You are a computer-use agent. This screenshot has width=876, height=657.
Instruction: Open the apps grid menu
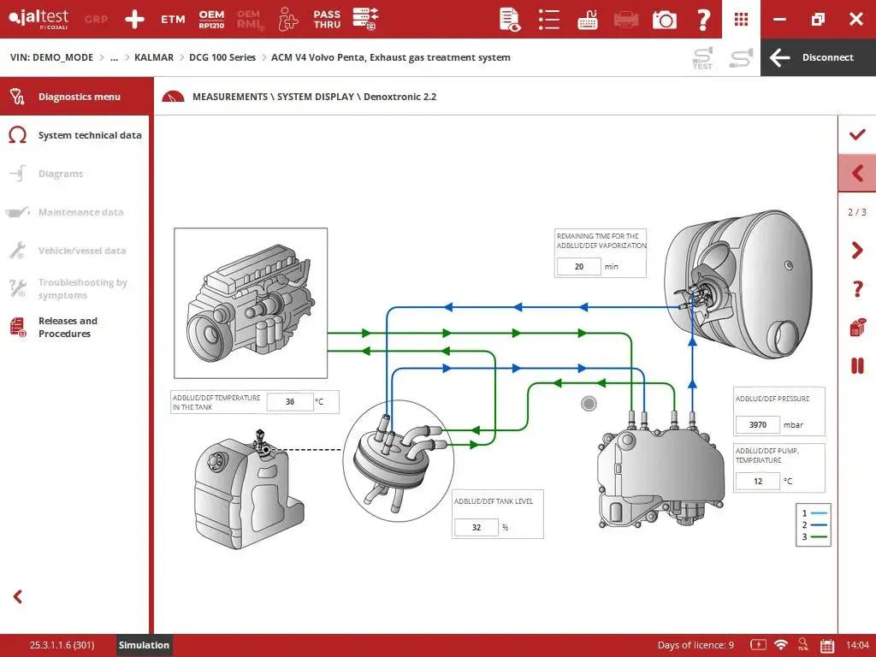point(742,19)
